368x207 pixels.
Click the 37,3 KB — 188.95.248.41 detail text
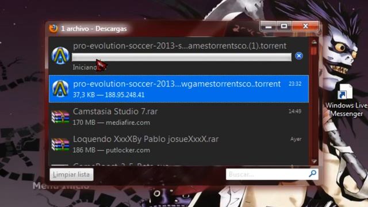(109, 95)
